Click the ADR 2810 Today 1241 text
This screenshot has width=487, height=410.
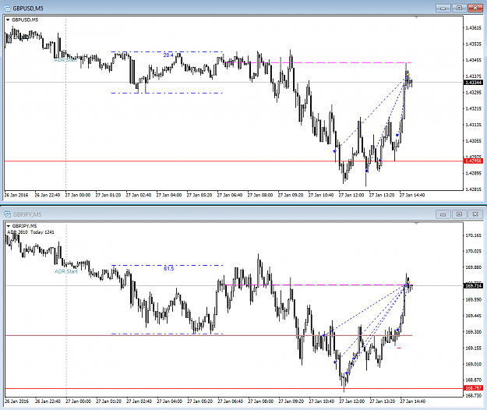pyautogui.click(x=30, y=232)
